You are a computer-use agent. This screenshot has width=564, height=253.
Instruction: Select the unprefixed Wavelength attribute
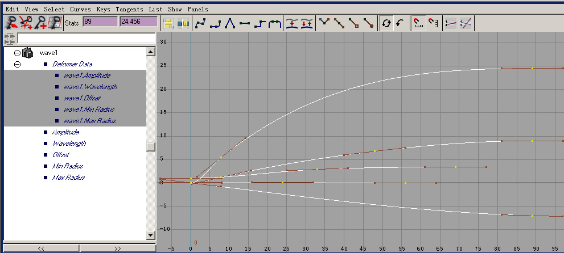[x=69, y=144]
